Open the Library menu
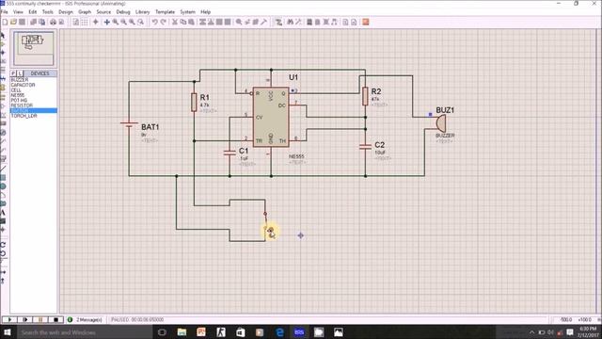The image size is (602, 339). coord(142,12)
